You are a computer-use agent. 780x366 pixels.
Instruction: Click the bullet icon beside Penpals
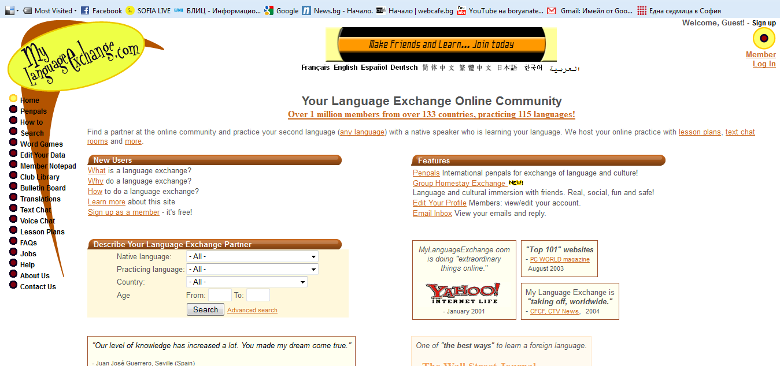coord(13,110)
